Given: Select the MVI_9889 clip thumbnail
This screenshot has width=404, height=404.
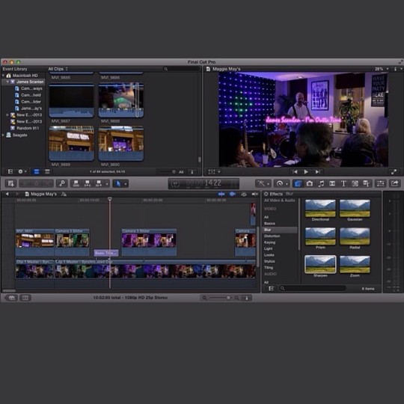Looking at the screenshot, I should (71, 144).
